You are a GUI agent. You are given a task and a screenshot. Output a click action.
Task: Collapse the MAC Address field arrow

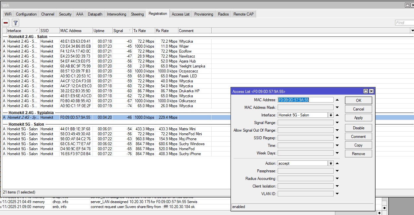[337, 100]
